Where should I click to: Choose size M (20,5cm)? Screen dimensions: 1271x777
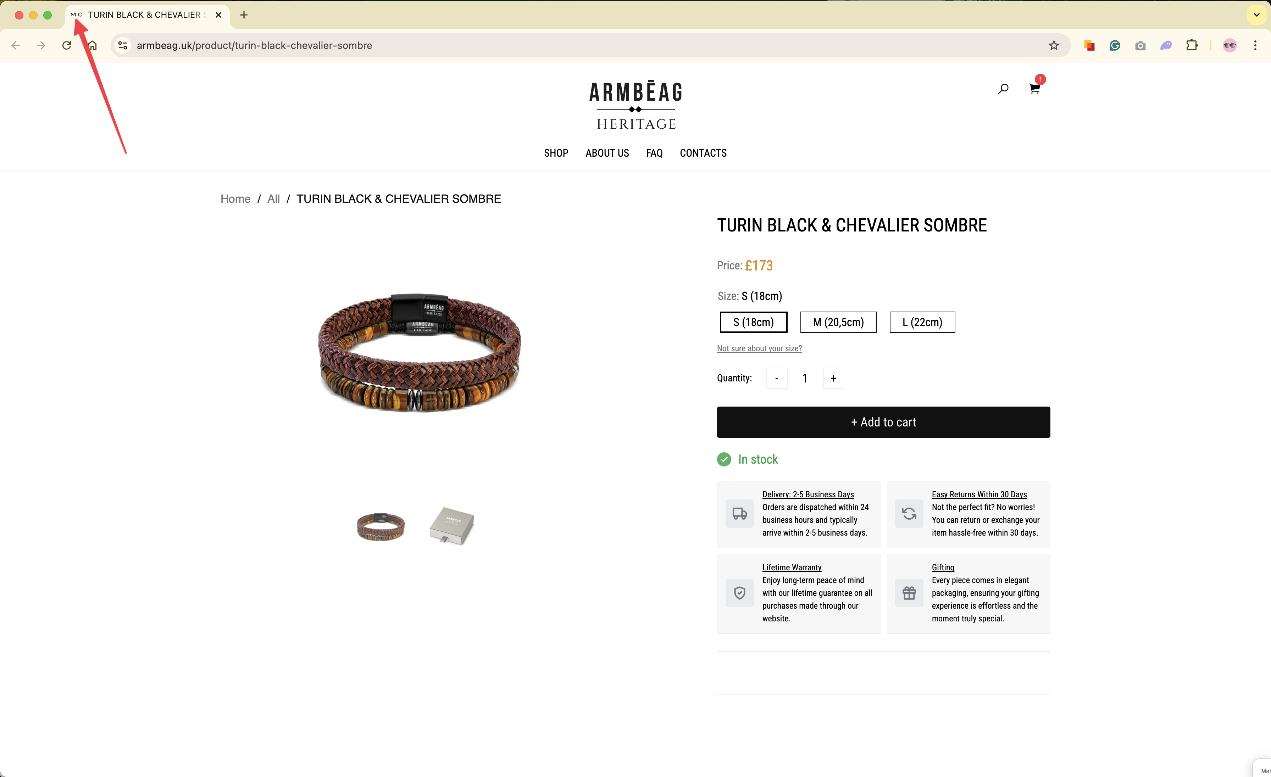(x=838, y=322)
